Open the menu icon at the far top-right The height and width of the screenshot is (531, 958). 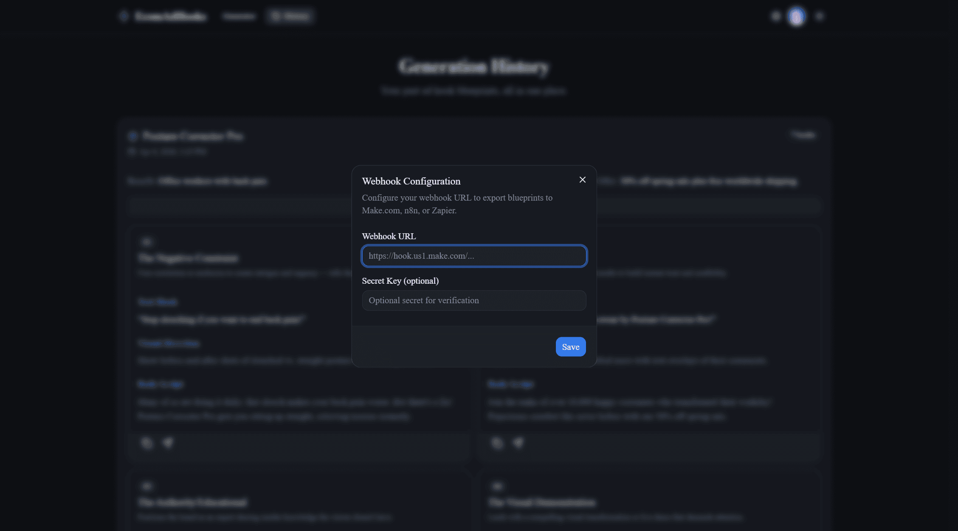click(820, 16)
